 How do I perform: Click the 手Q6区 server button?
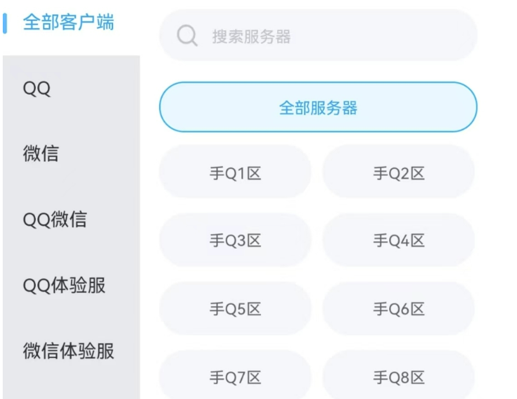point(398,309)
